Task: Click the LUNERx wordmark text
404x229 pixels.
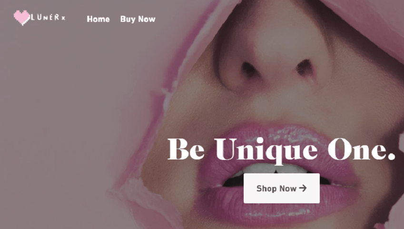Action: pyautogui.click(x=48, y=18)
